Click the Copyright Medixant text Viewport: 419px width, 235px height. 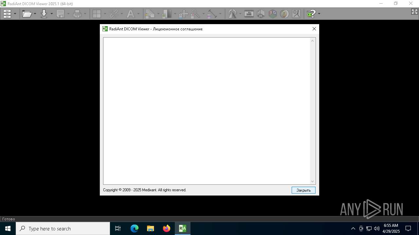(x=145, y=190)
